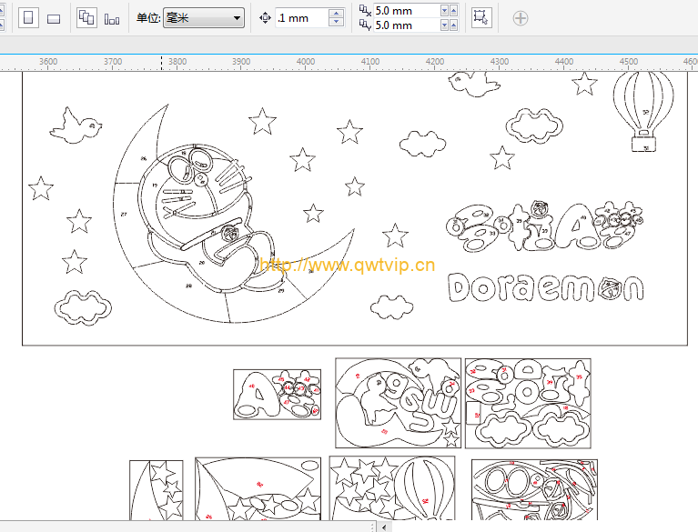Click duplicate distance X field 5.0 mm
The width and height of the screenshot is (698, 532).
407,11
